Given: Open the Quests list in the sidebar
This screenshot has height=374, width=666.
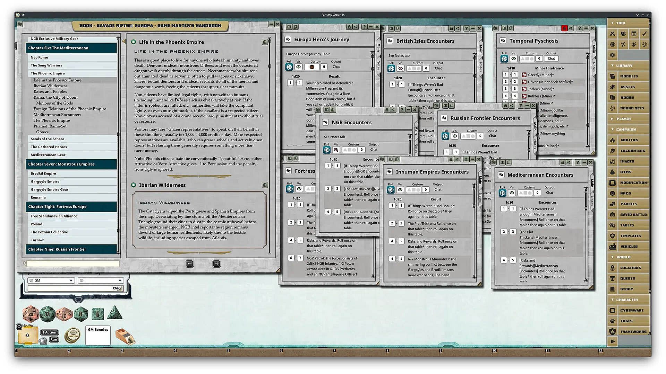Looking at the screenshot, I should [629, 278].
